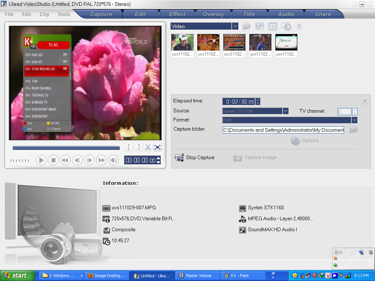Screen dimensions: 375x281
Task: Switch to Image hosting Firefox window
Action: pyautogui.click(x=107, y=276)
